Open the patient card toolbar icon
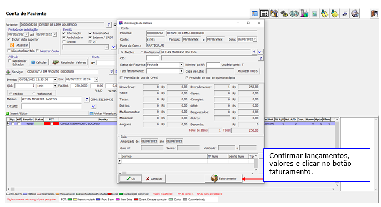The image size is (381, 207). pos(254,13)
